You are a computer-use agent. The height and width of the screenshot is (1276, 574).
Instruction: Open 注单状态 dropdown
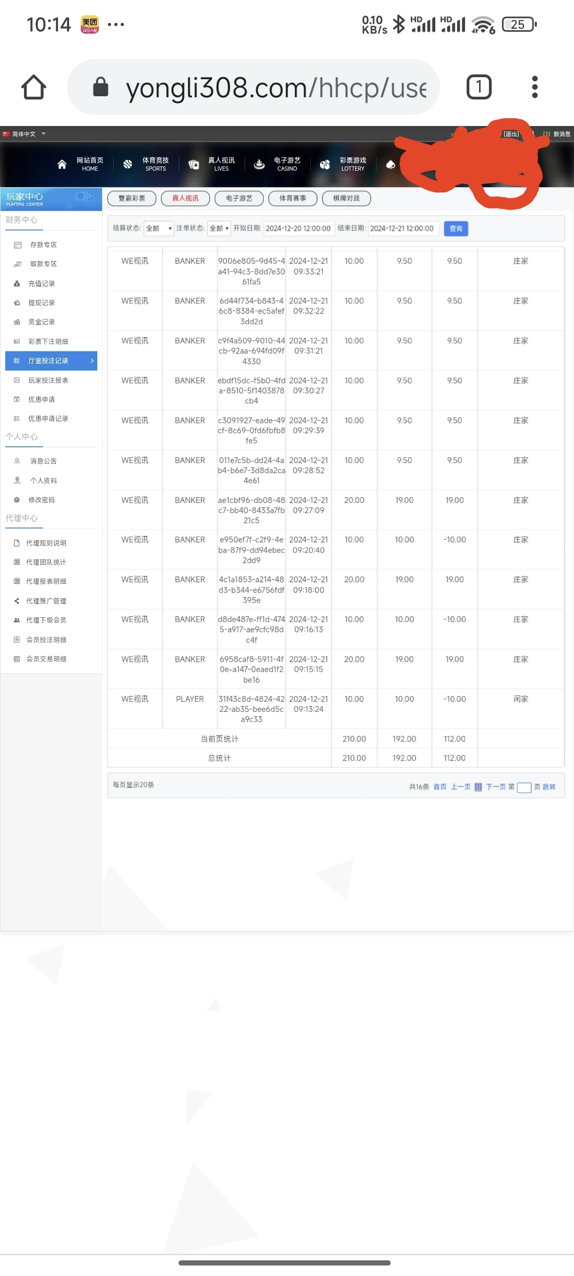click(x=218, y=229)
